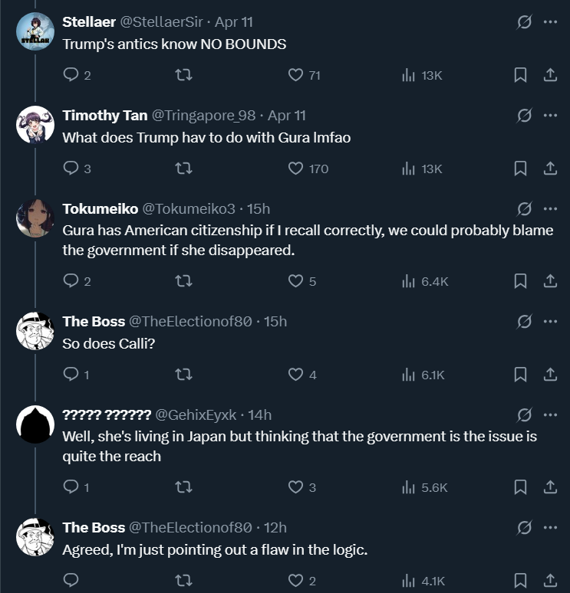This screenshot has height=593, width=570.
Task: Bookmark GehixEyxk's tweet
Action: 520,487
